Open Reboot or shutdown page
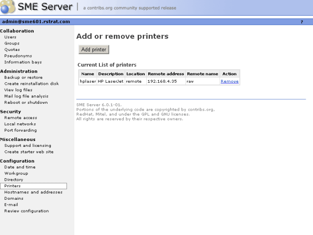Screen dimensions: 313x235 [x=26, y=102]
